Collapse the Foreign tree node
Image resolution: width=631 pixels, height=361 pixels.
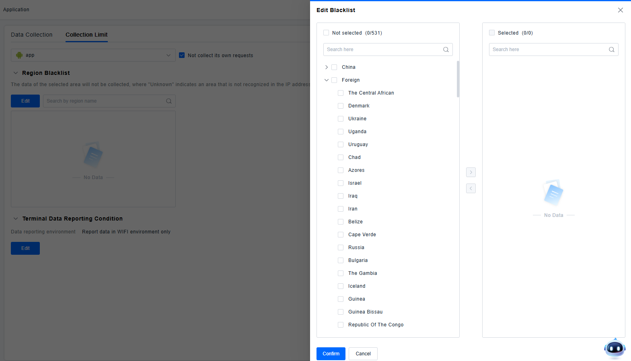[327, 80]
